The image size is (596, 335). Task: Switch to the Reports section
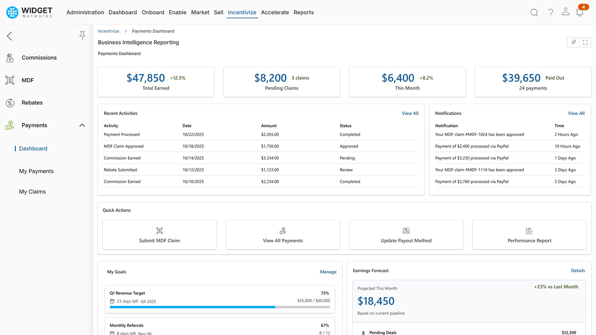point(304,12)
